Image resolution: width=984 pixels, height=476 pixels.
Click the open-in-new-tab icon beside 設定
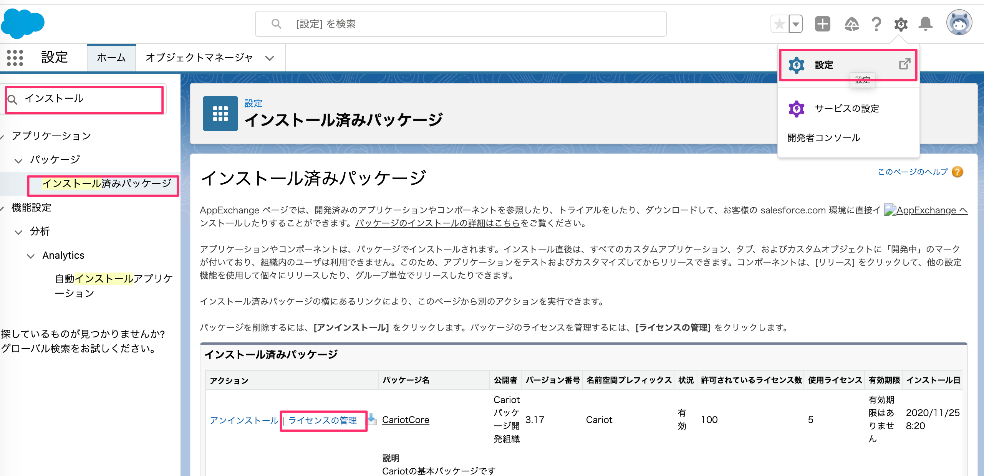904,64
